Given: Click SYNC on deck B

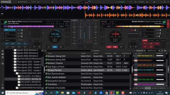Looking at the screenshot, I should point(121,47).
